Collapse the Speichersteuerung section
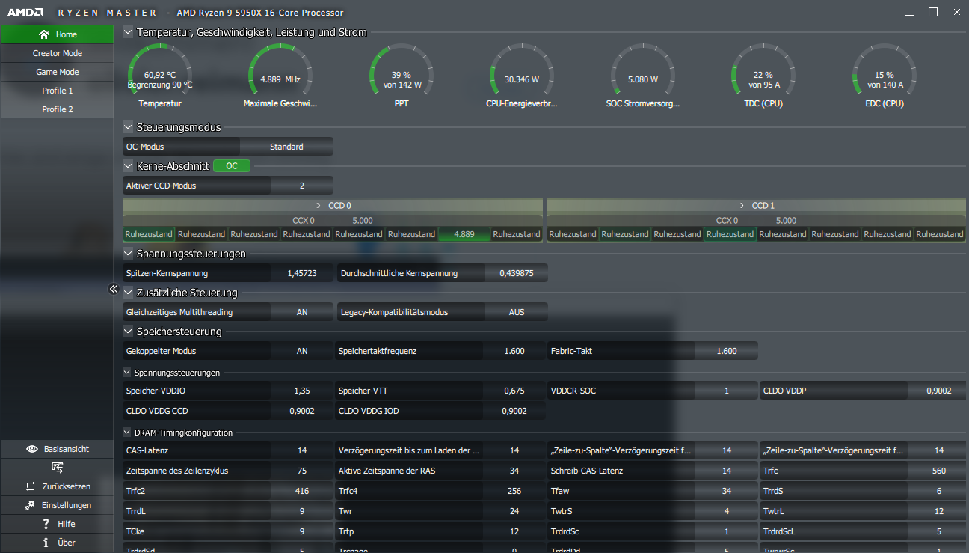 pyautogui.click(x=128, y=332)
